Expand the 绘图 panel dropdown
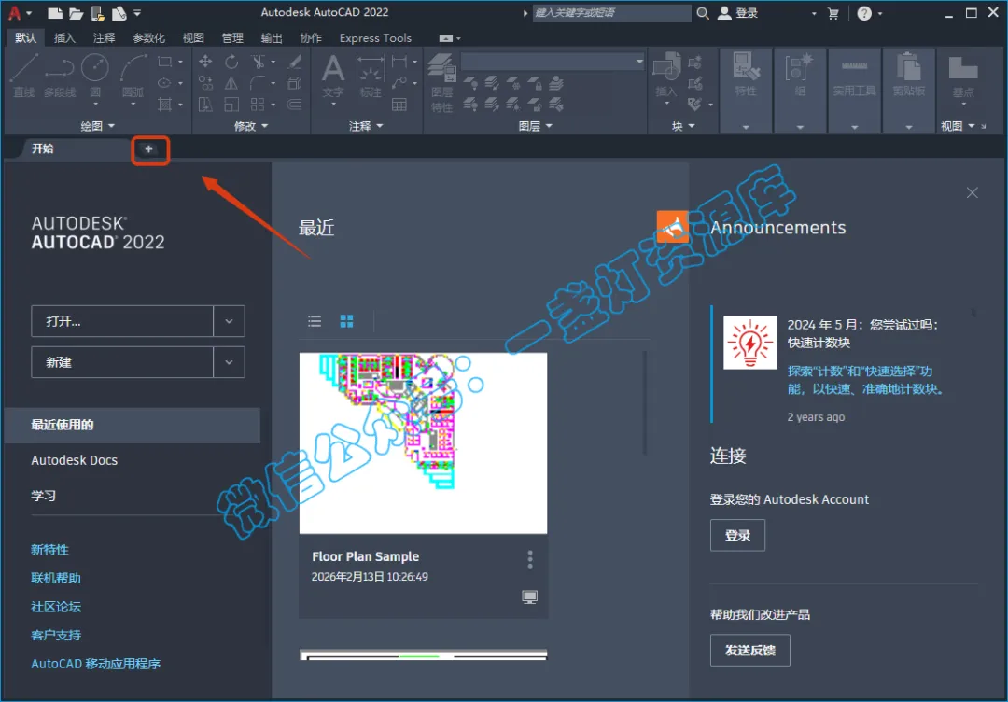This screenshot has height=702, width=1008. click(x=97, y=126)
